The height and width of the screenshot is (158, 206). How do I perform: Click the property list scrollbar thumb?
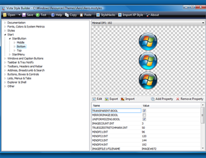(202, 115)
